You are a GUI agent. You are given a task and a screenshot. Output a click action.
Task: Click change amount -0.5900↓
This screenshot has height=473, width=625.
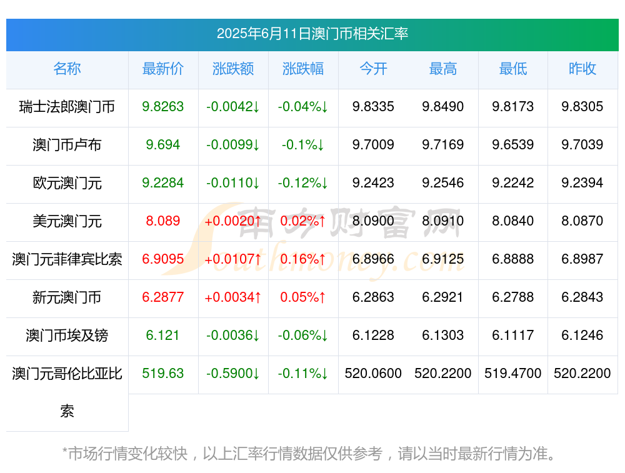232,374
